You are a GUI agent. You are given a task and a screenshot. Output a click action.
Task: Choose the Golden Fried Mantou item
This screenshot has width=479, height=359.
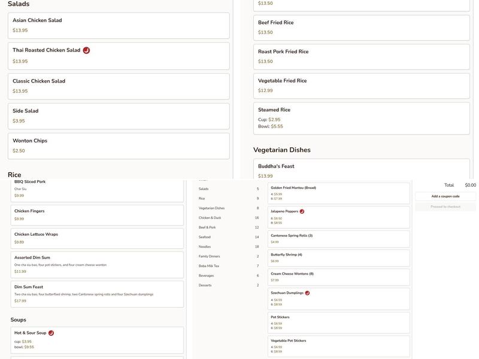pyautogui.click(x=338, y=193)
